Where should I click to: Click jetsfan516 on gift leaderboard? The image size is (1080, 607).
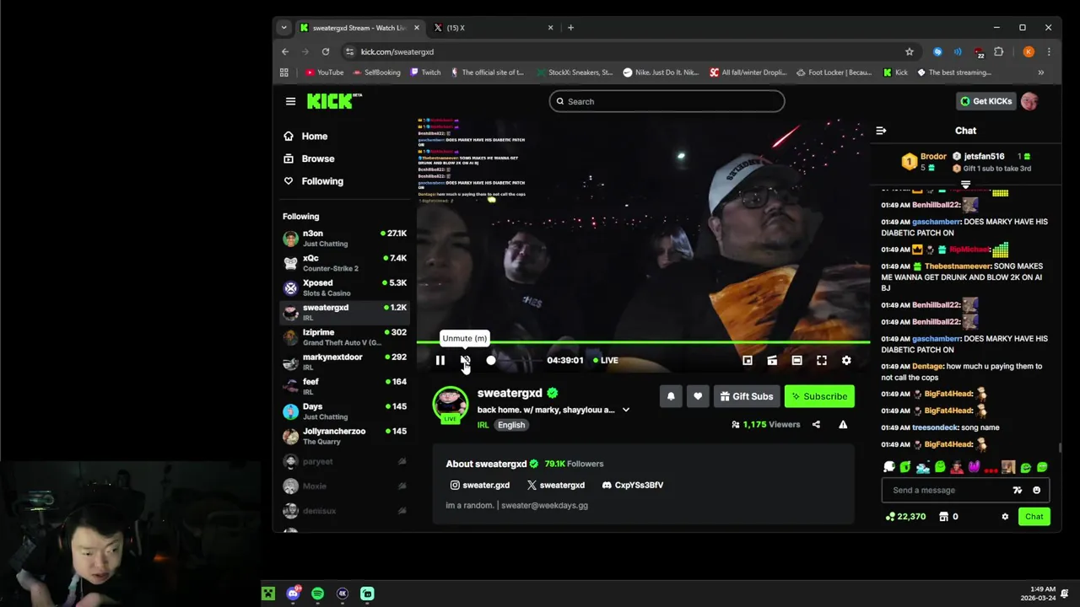[984, 157]
